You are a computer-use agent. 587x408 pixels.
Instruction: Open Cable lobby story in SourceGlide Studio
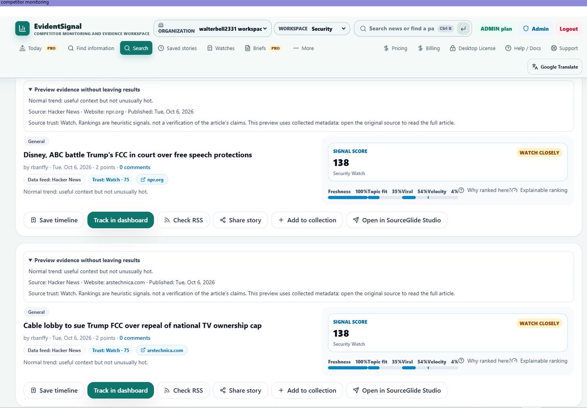click(x=397, y=390)
